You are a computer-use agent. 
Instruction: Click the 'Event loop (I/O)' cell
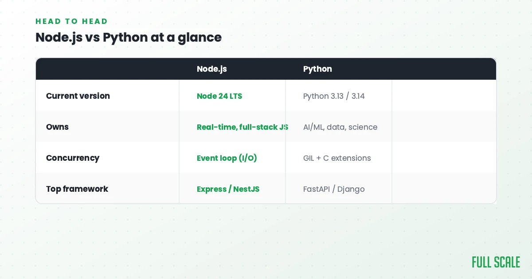click(x=227, y=158)
